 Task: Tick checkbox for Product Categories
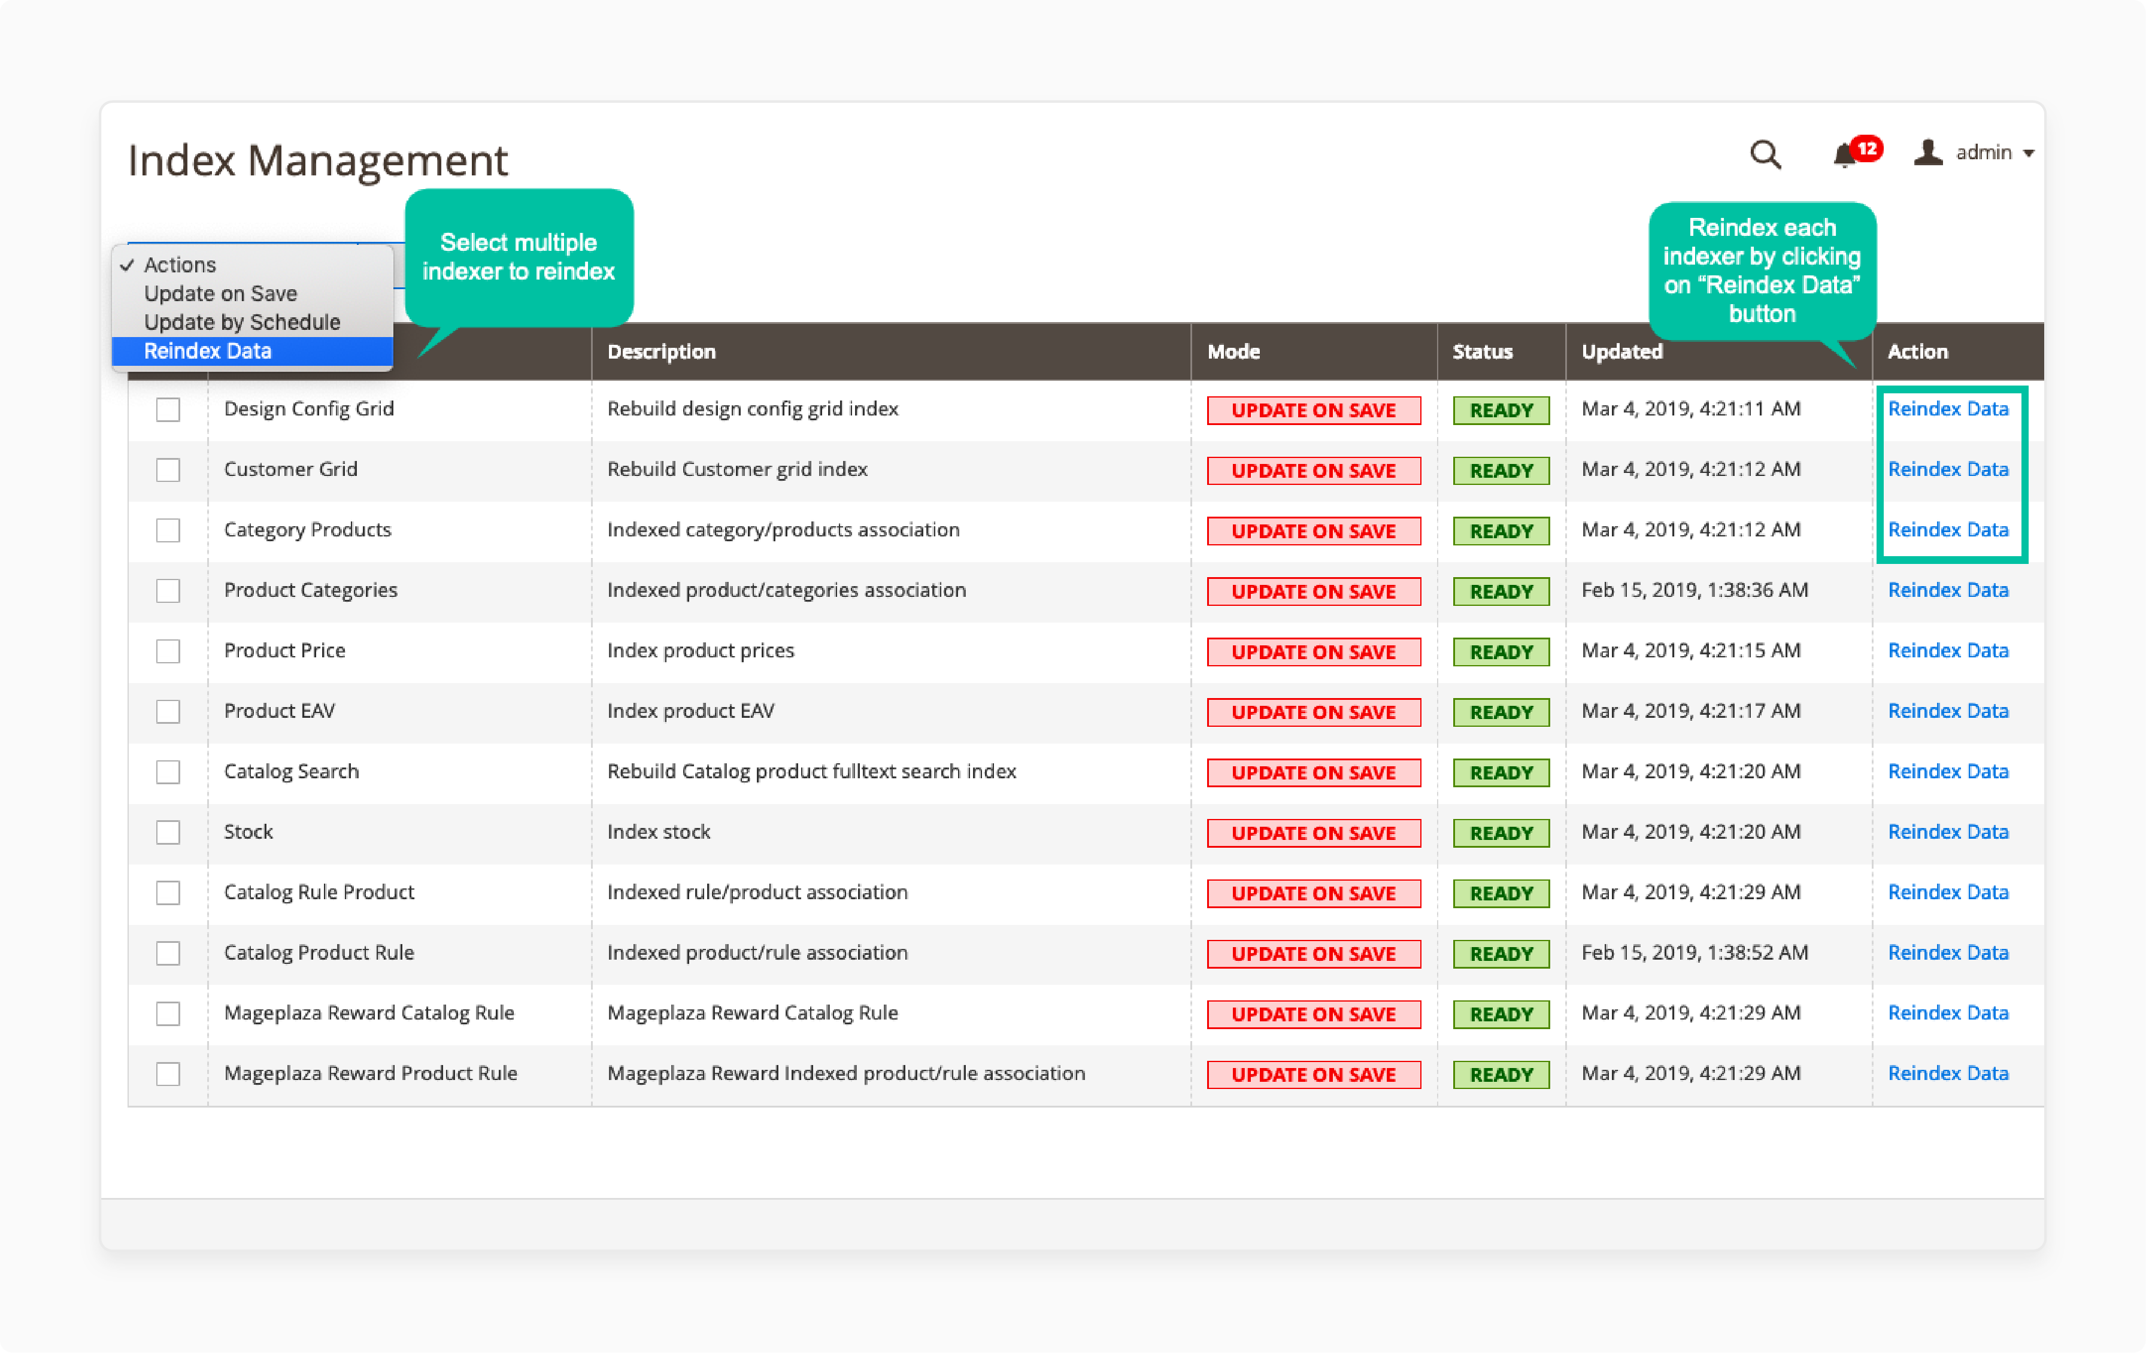(x=168, y=591)
